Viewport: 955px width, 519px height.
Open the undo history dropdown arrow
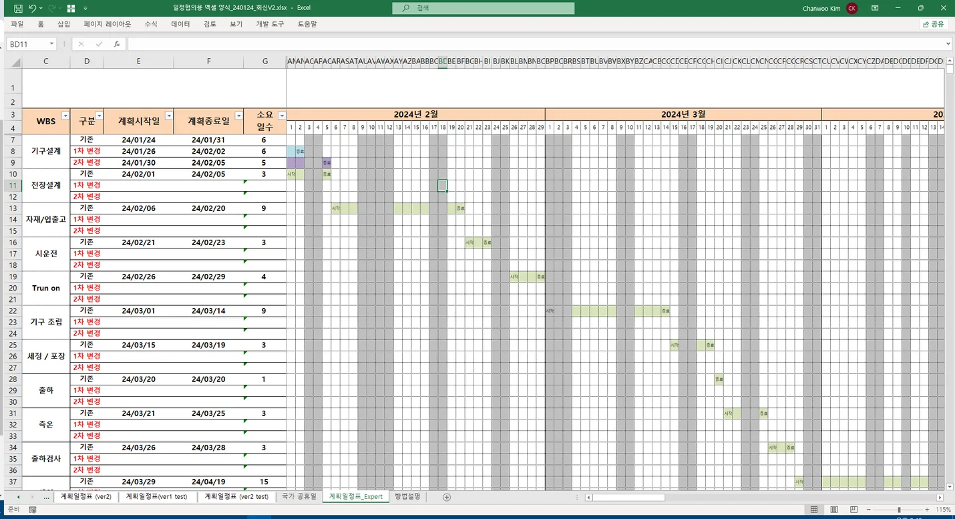pos(41,9)
